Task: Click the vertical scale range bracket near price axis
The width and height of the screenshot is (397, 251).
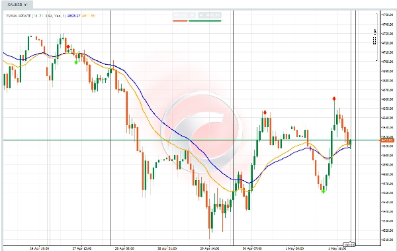Action: 376,37
